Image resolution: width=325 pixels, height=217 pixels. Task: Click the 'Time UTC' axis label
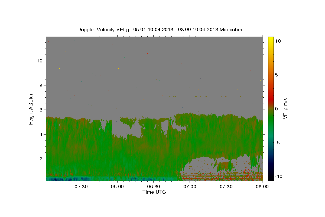pos(154,192)
